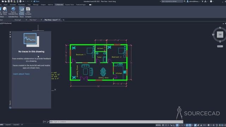
Task: Open DWG Compare tool
Action: (28, 11)
